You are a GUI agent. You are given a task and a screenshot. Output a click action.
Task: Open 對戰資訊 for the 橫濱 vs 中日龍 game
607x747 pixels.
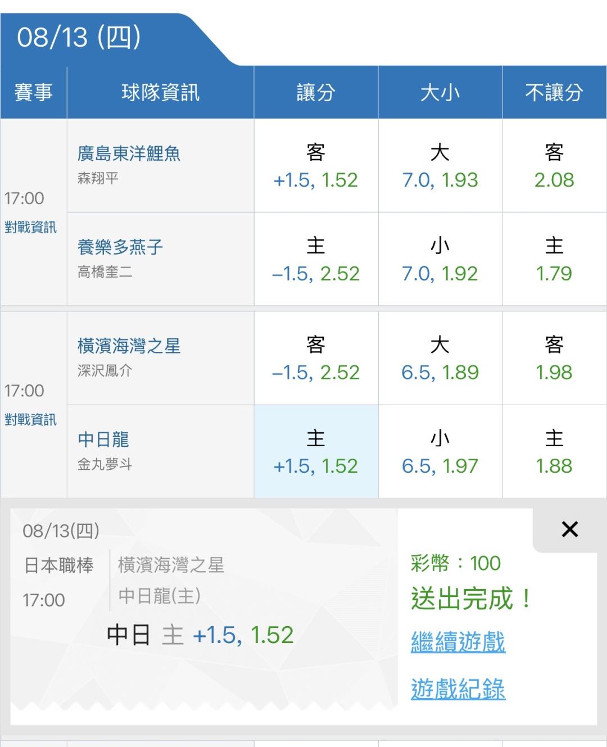[30, 419]
